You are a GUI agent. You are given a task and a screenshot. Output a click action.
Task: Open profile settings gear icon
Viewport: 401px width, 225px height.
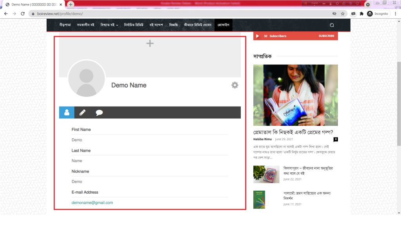pos(235,85)
